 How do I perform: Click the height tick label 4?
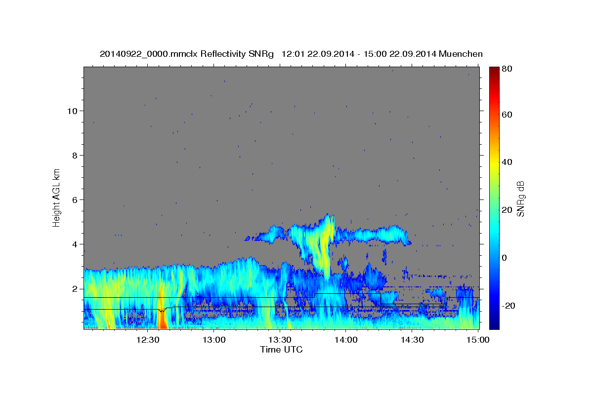click(x=75, y=244)
